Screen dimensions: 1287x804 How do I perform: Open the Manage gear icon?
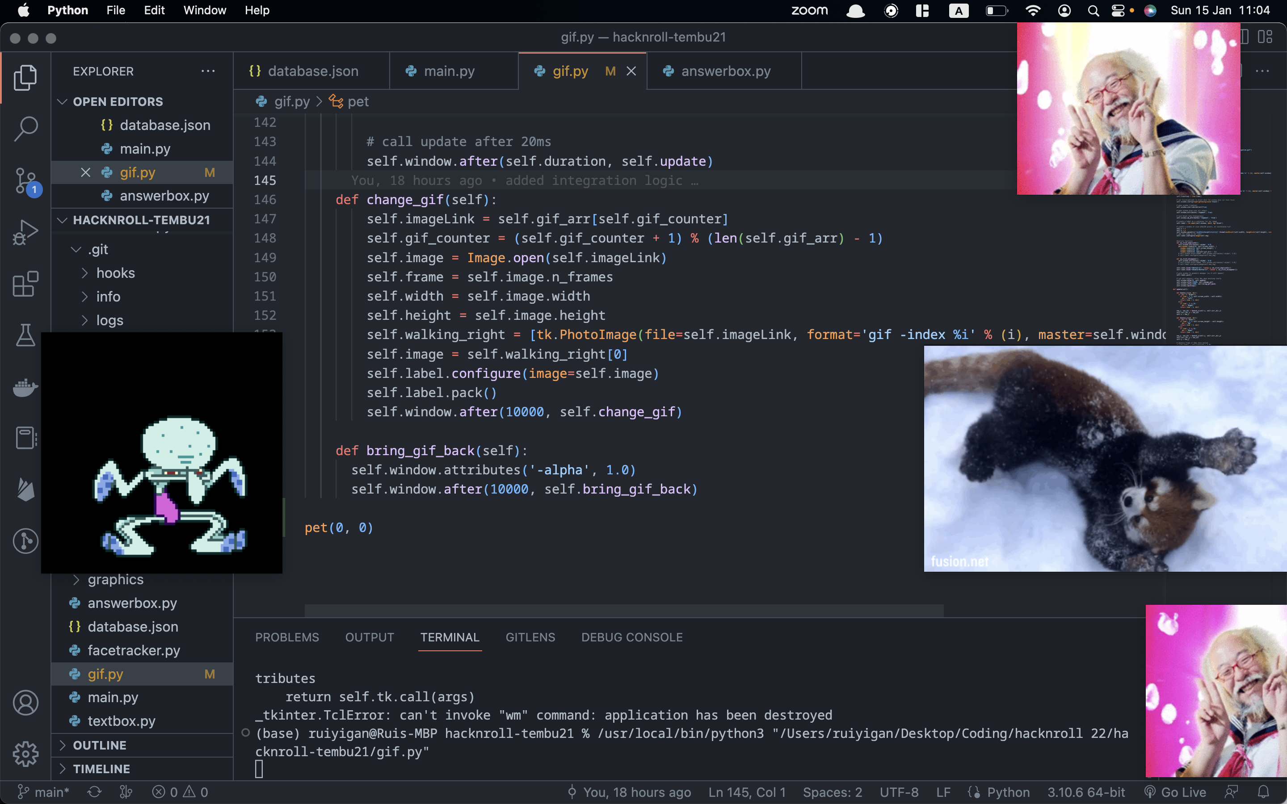click(x=25, y=754)
